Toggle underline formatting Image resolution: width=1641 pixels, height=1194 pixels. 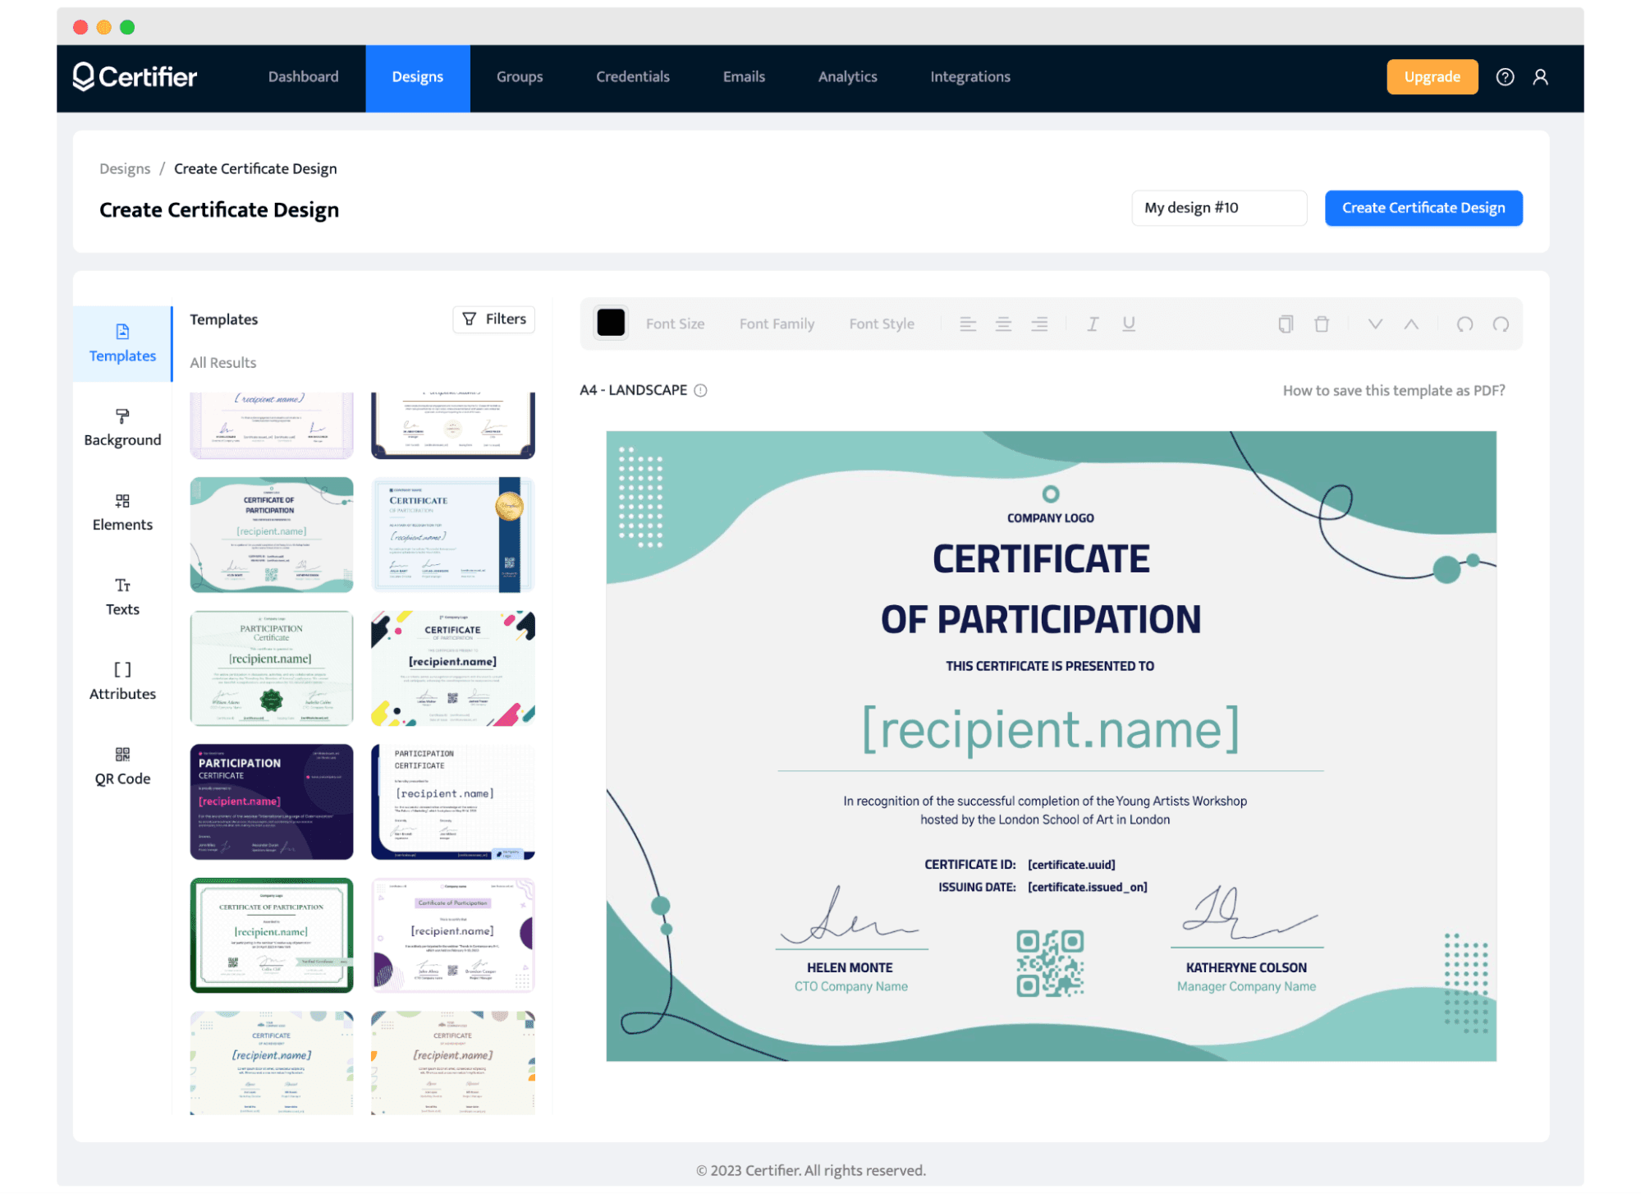1129,324
